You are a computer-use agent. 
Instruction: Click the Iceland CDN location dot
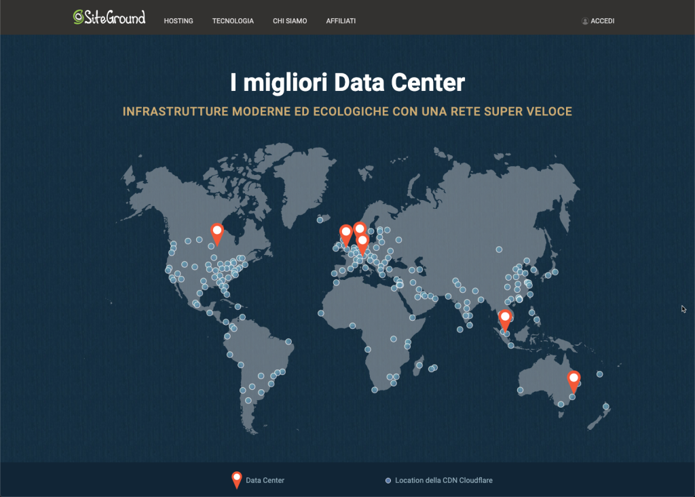pyautogui.click(x=320, y=220)
